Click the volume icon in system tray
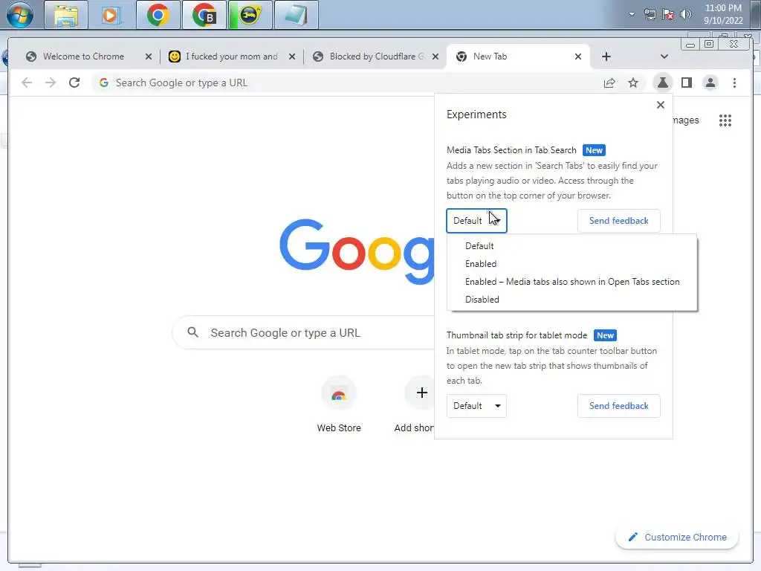This screenshot has width=761, height=571. (686, 14)
